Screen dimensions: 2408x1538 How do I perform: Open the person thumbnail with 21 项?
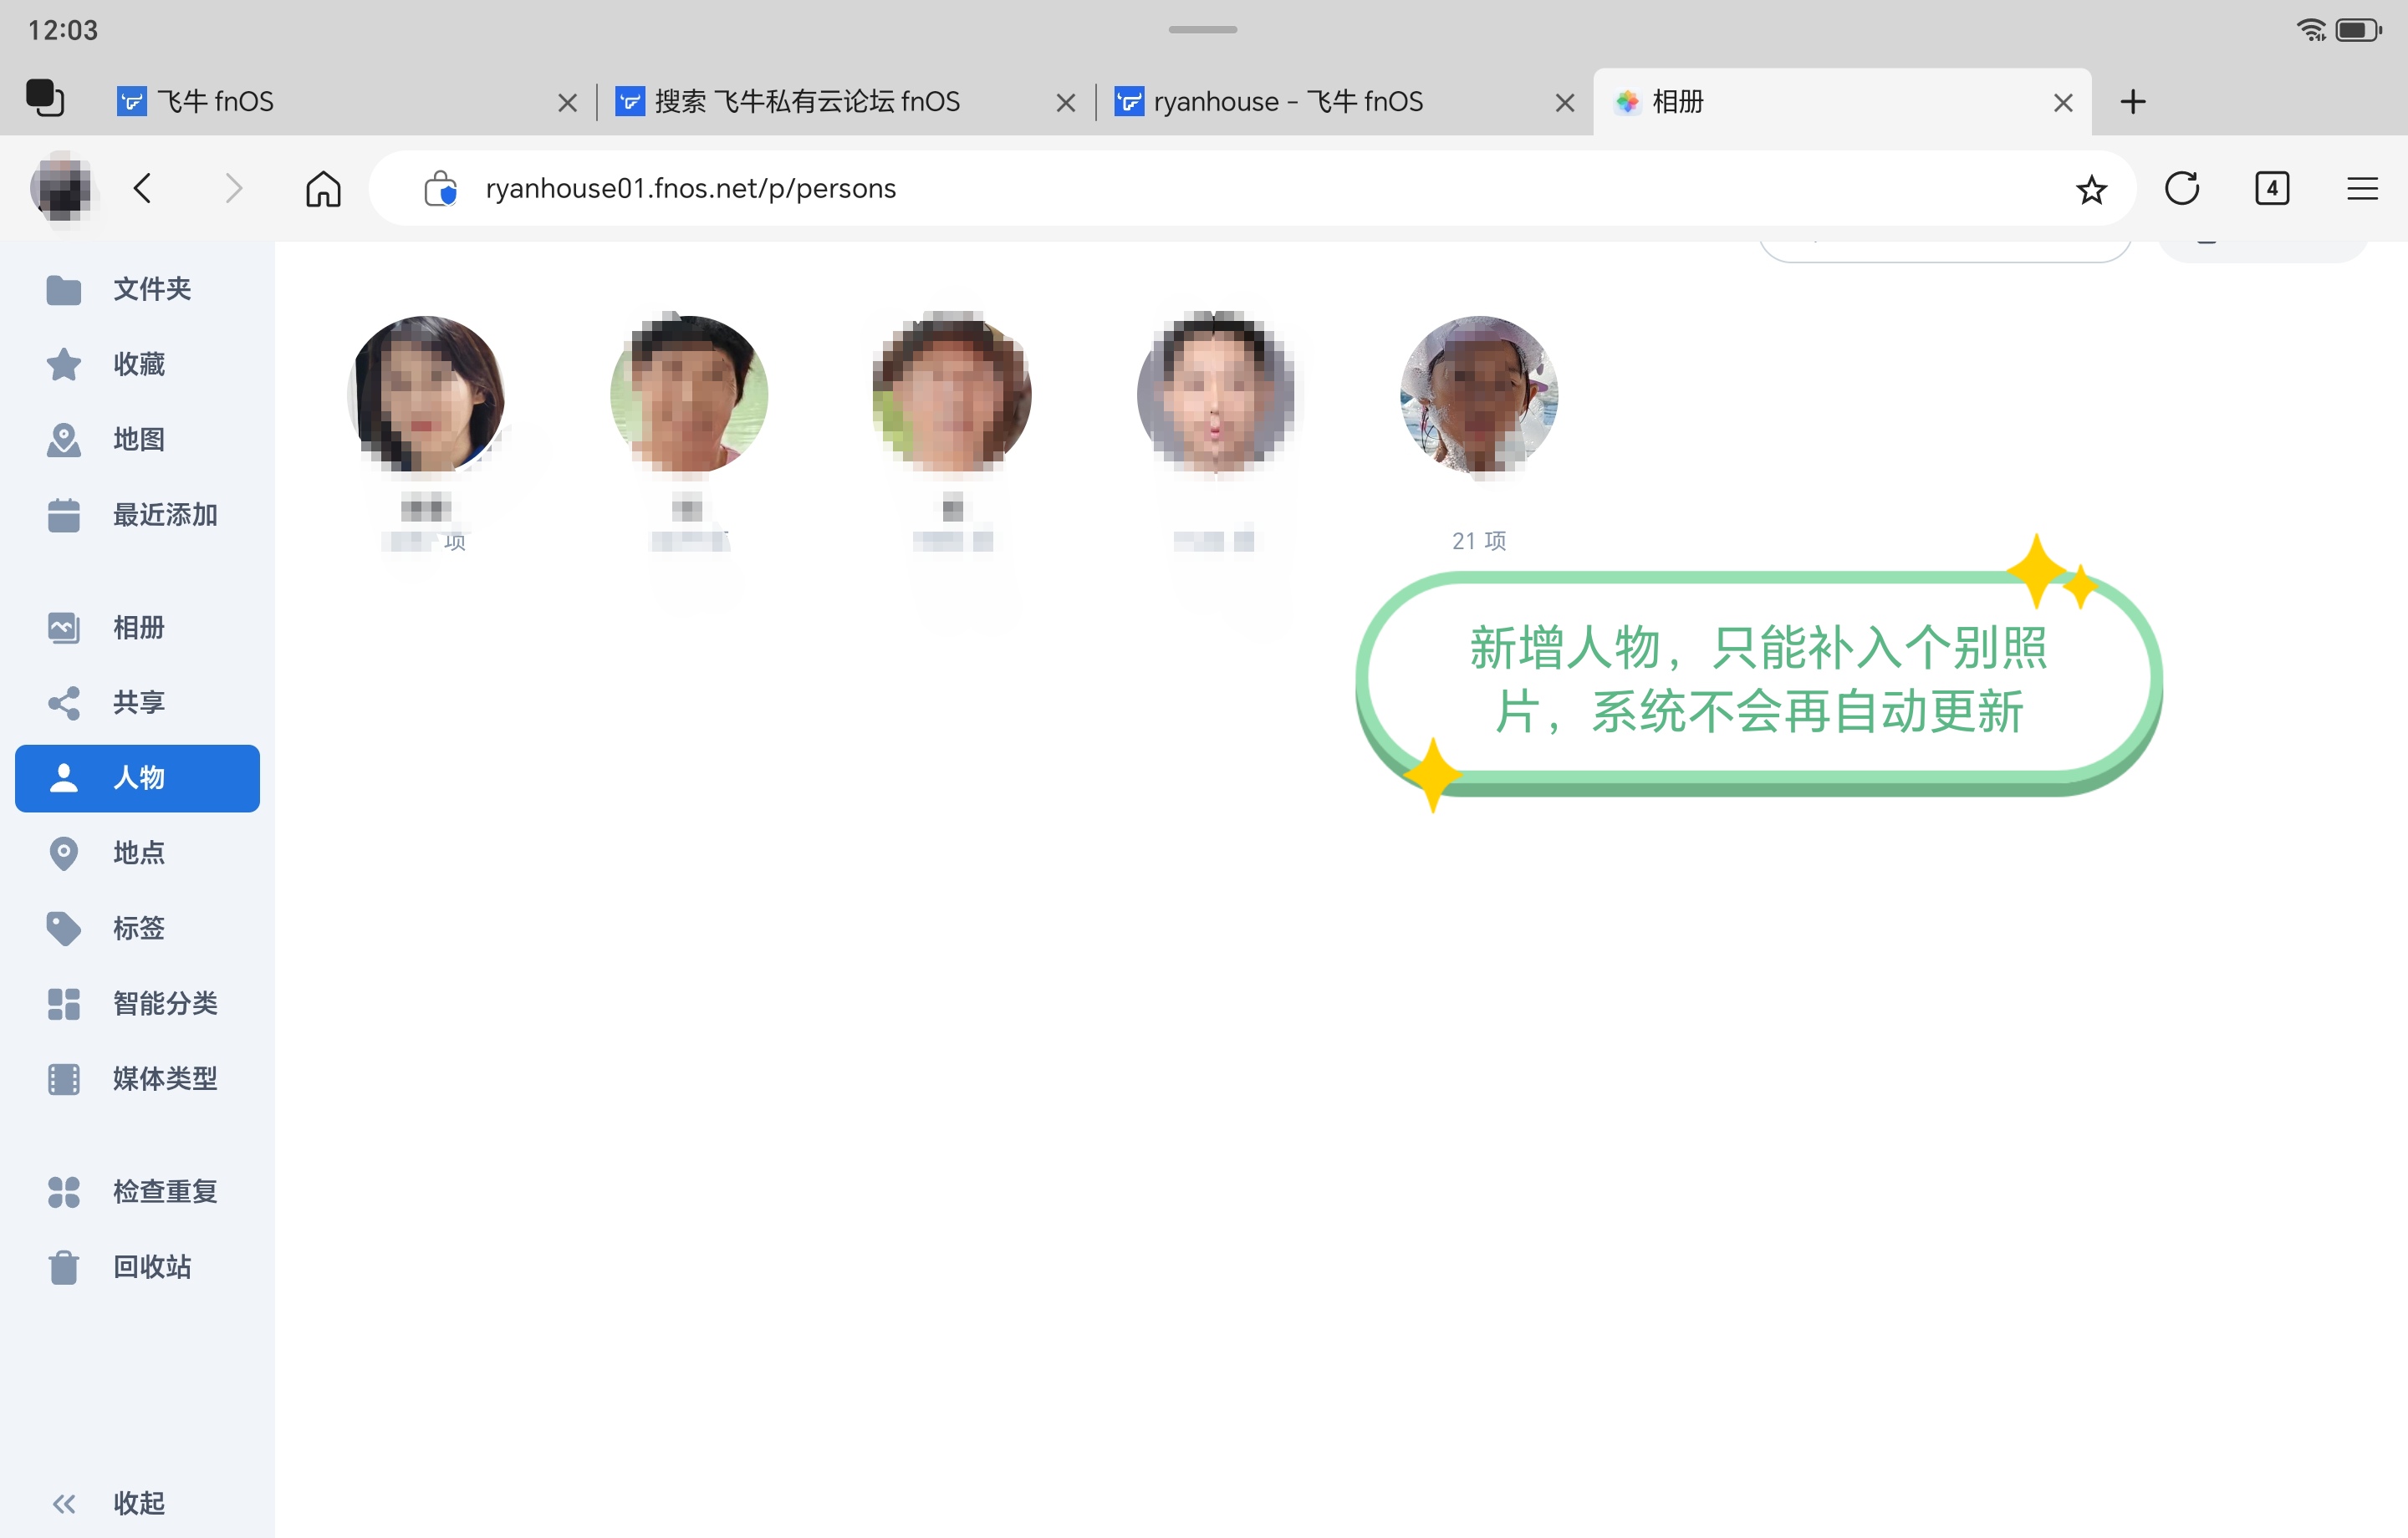pyautogui.click(x=1479, y=394)
